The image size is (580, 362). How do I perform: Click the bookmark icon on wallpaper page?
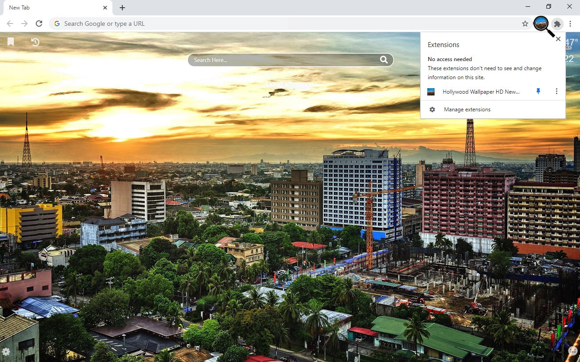click(11, 42)
